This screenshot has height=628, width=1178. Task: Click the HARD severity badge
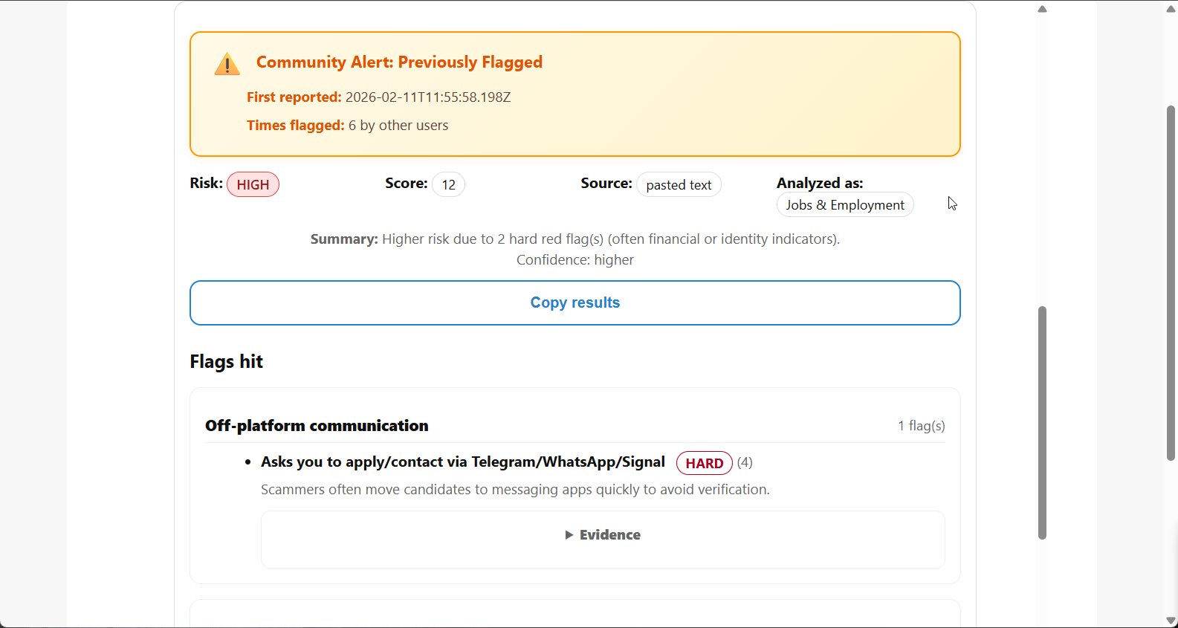(704, 463)
